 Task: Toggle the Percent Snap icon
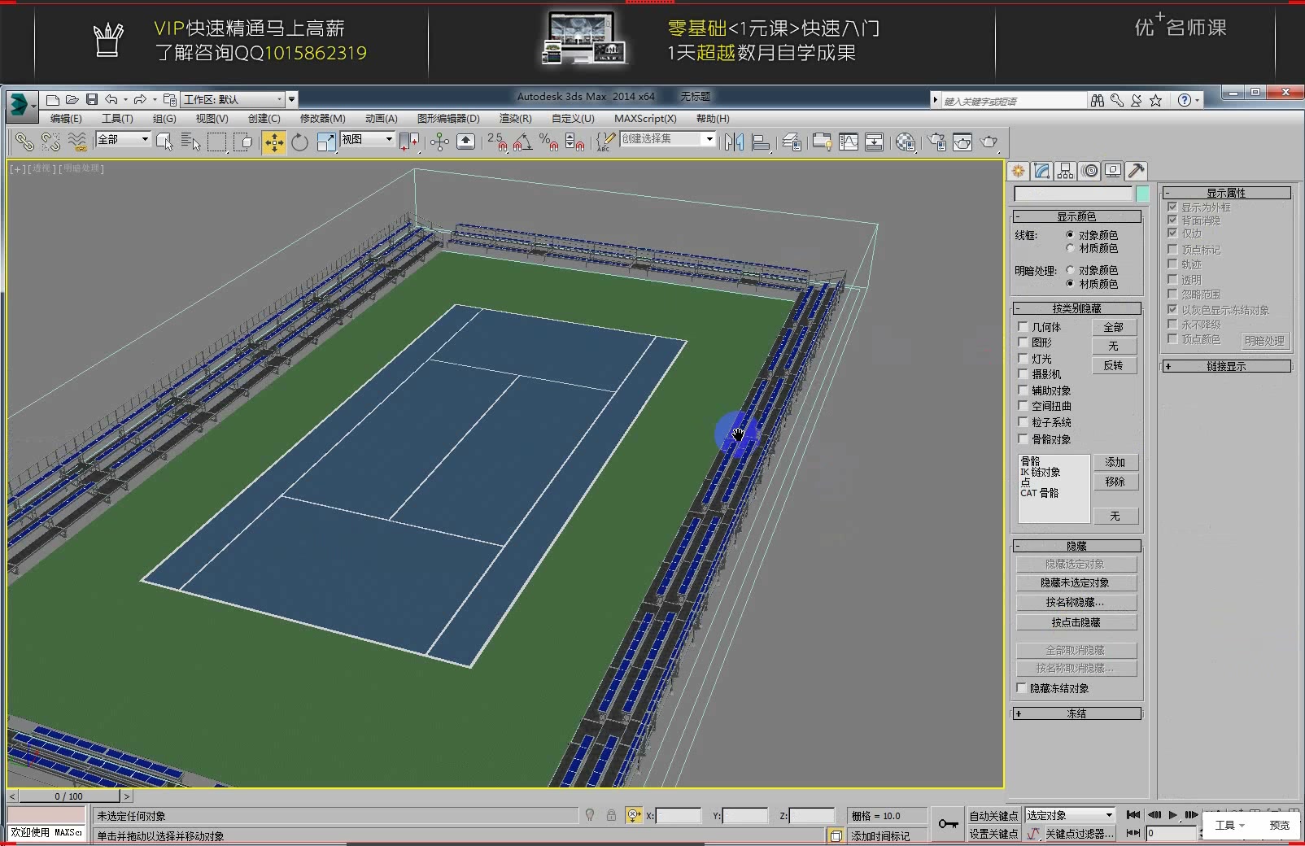click(549, 142)
